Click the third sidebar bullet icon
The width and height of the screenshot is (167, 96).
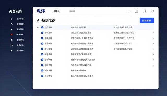[11, 29]
